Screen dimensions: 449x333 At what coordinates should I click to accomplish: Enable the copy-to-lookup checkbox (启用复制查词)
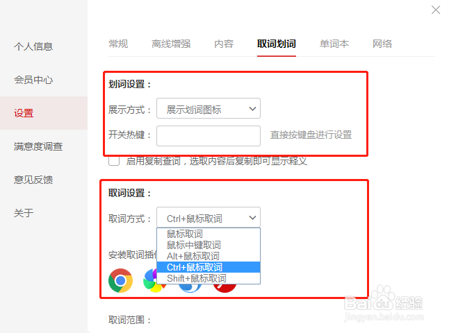tap(114, 161)
